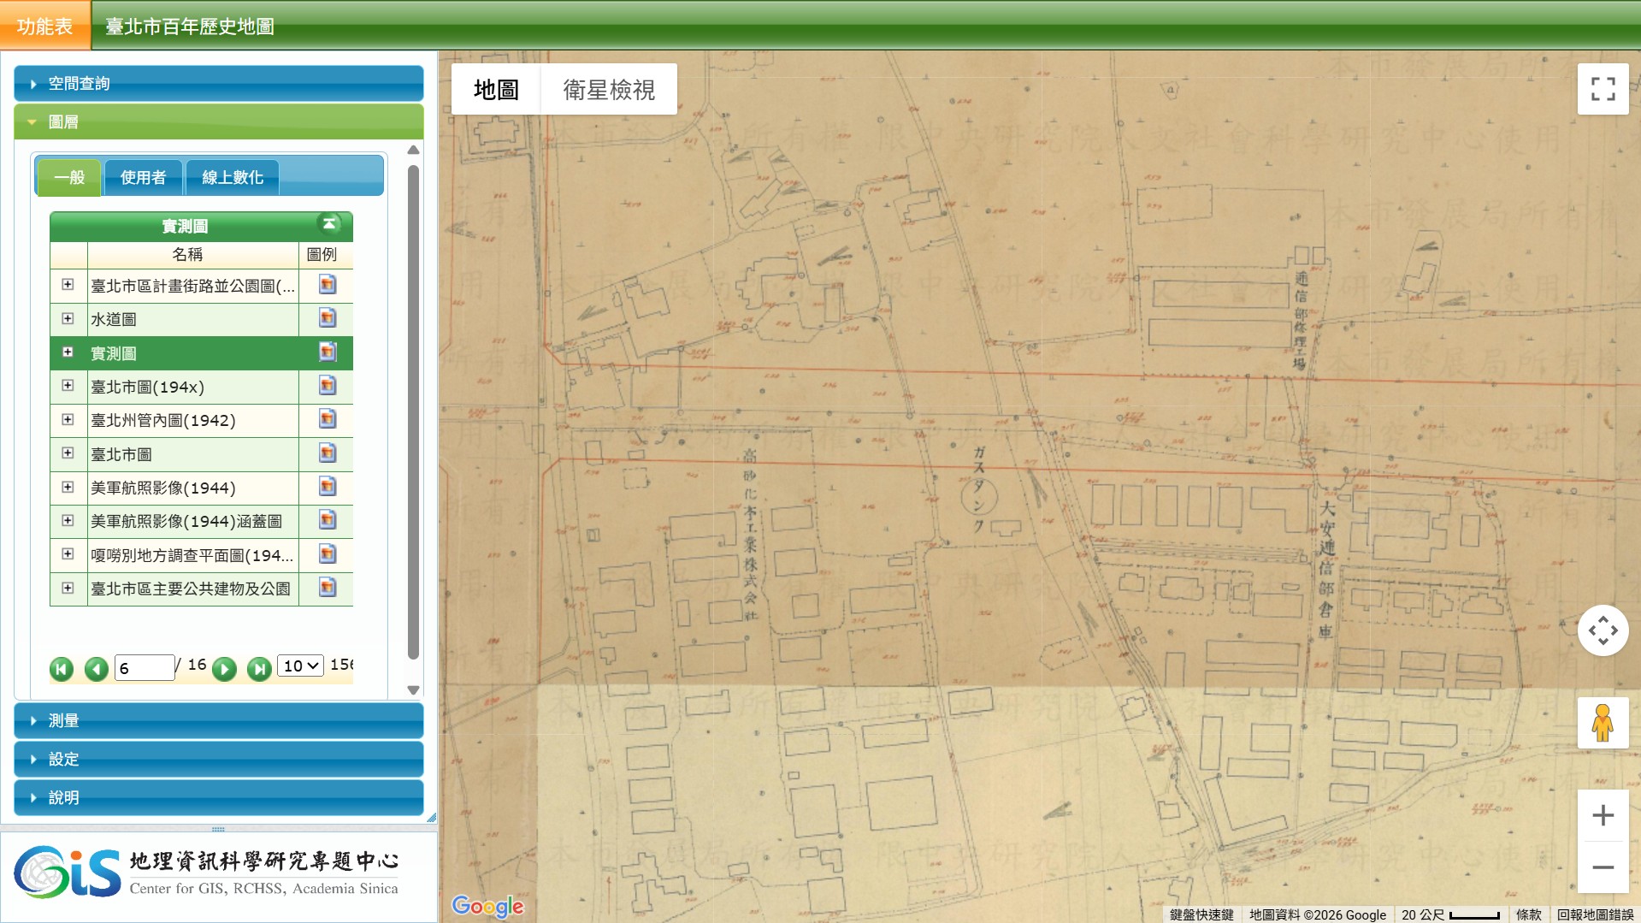The image size is (1641, 923).
Task: Click the page number input field
Action: coord(145,668)
